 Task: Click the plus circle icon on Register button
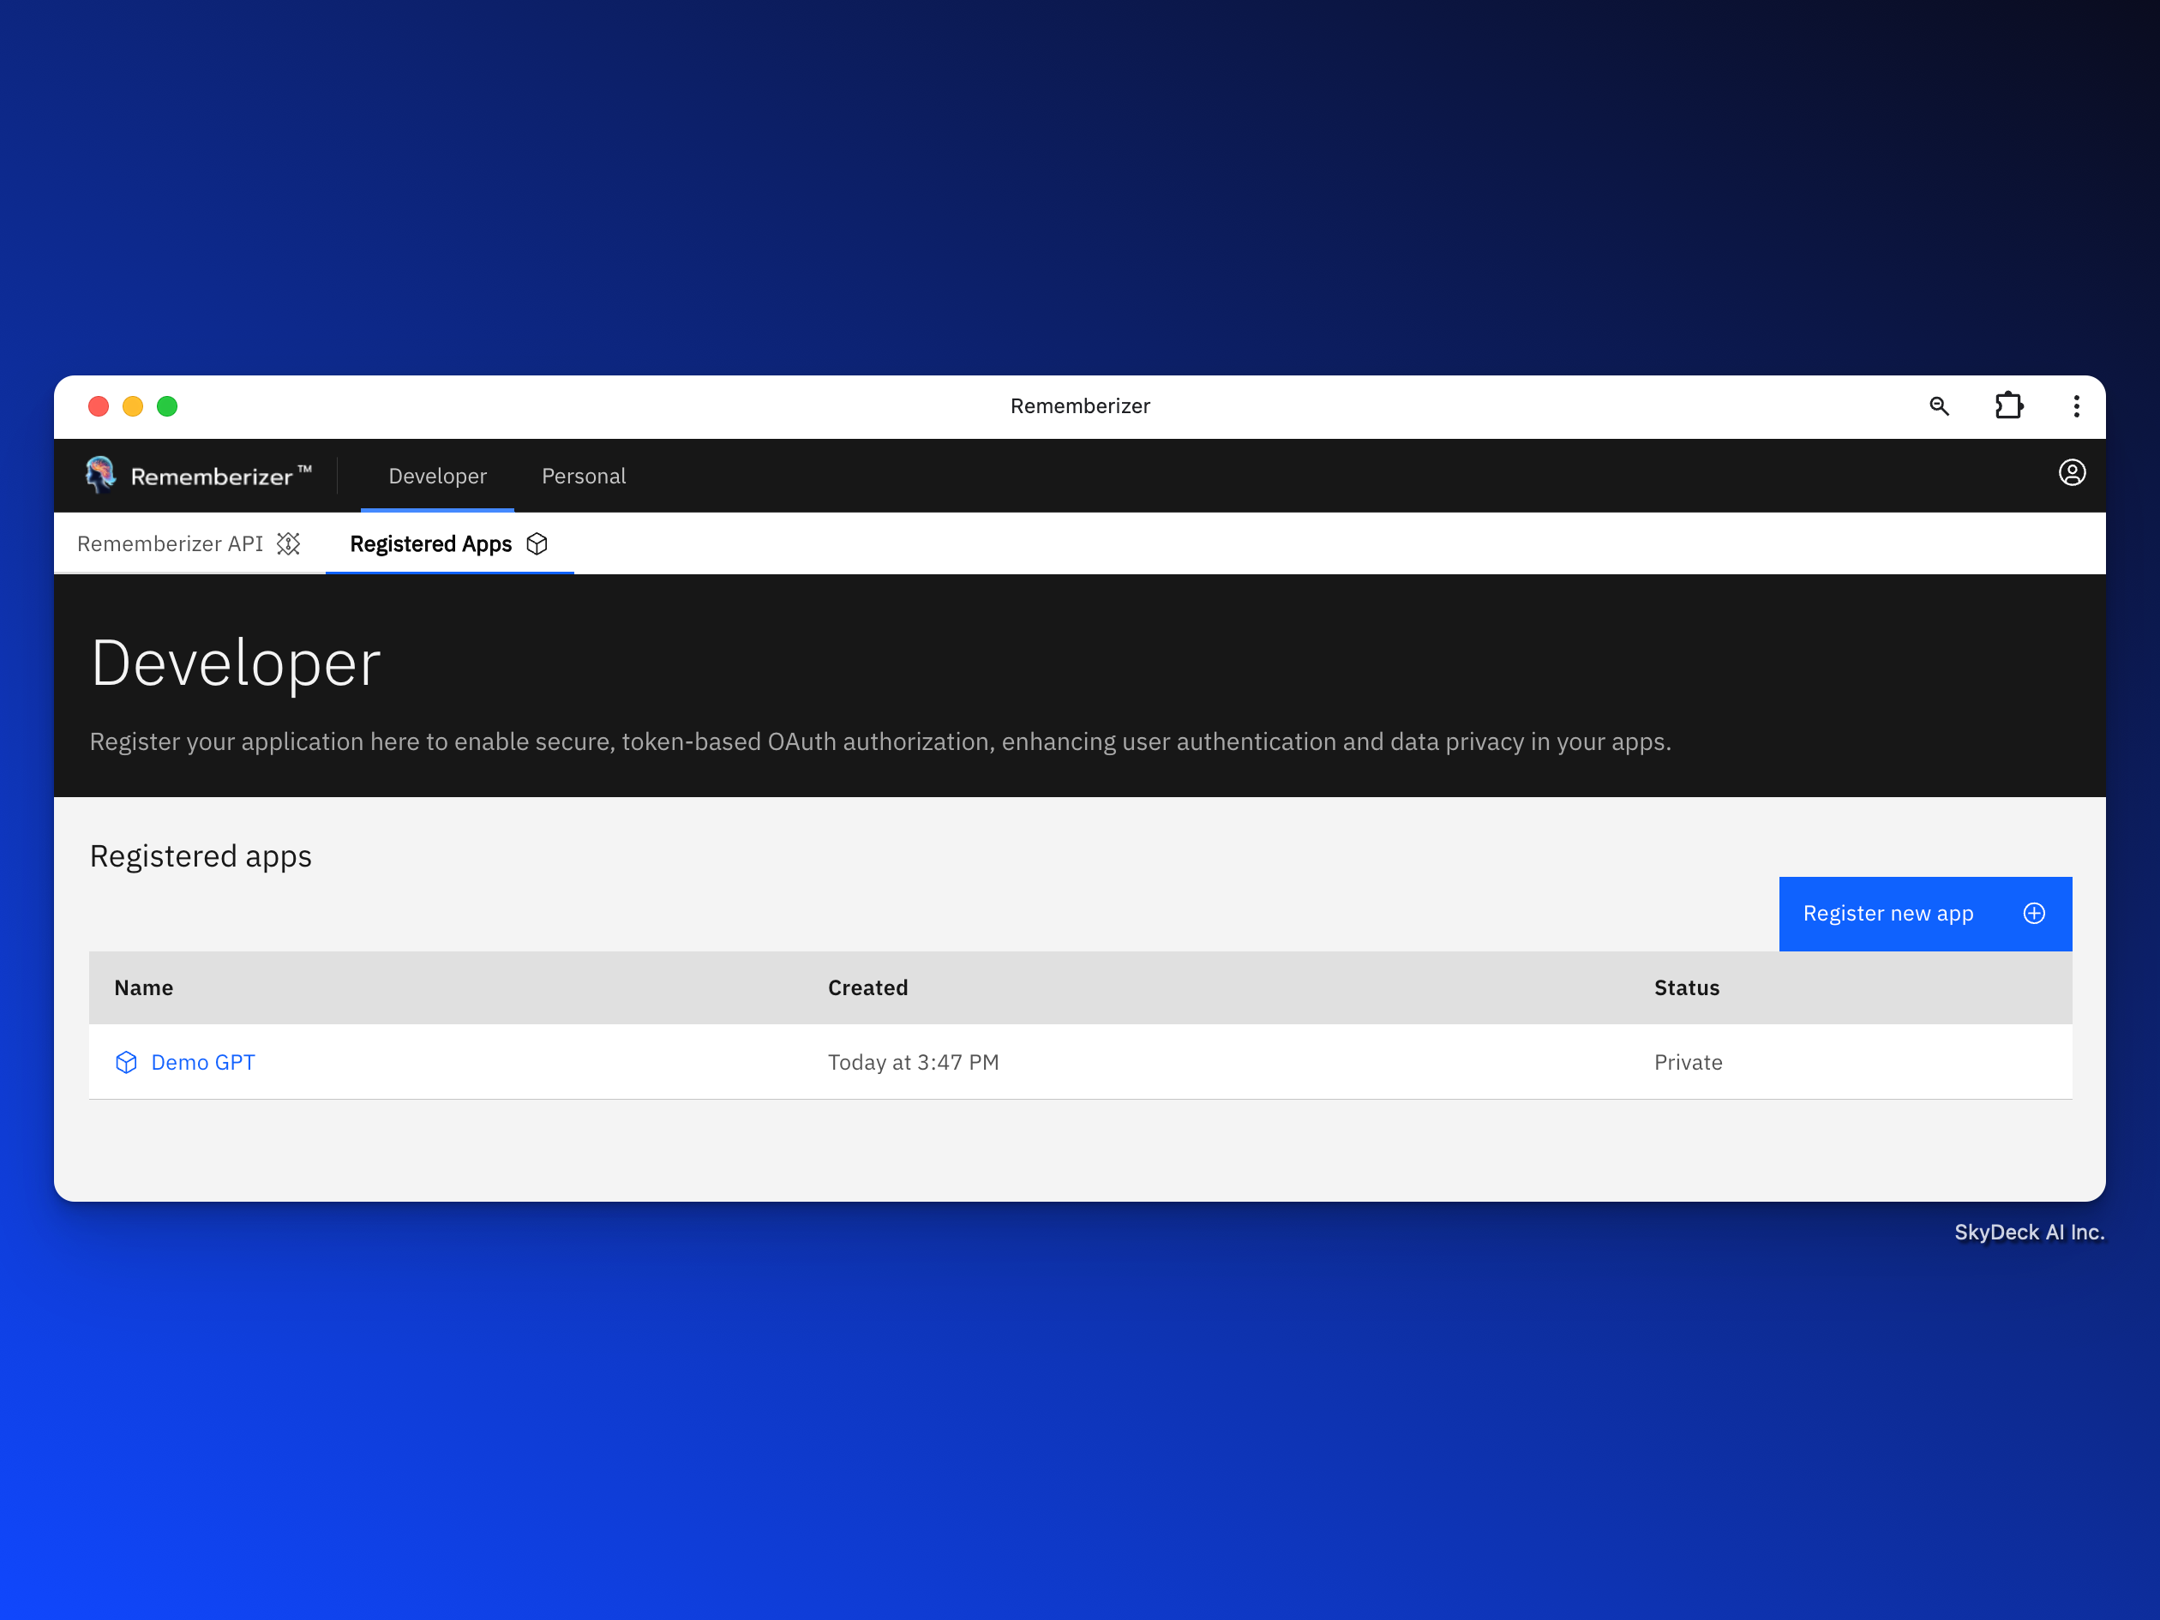tap(2034, 913)
